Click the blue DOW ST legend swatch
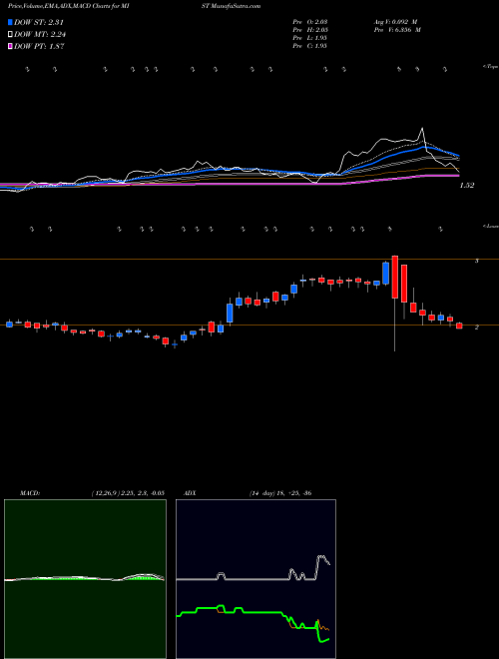 (x=10, y=22)
